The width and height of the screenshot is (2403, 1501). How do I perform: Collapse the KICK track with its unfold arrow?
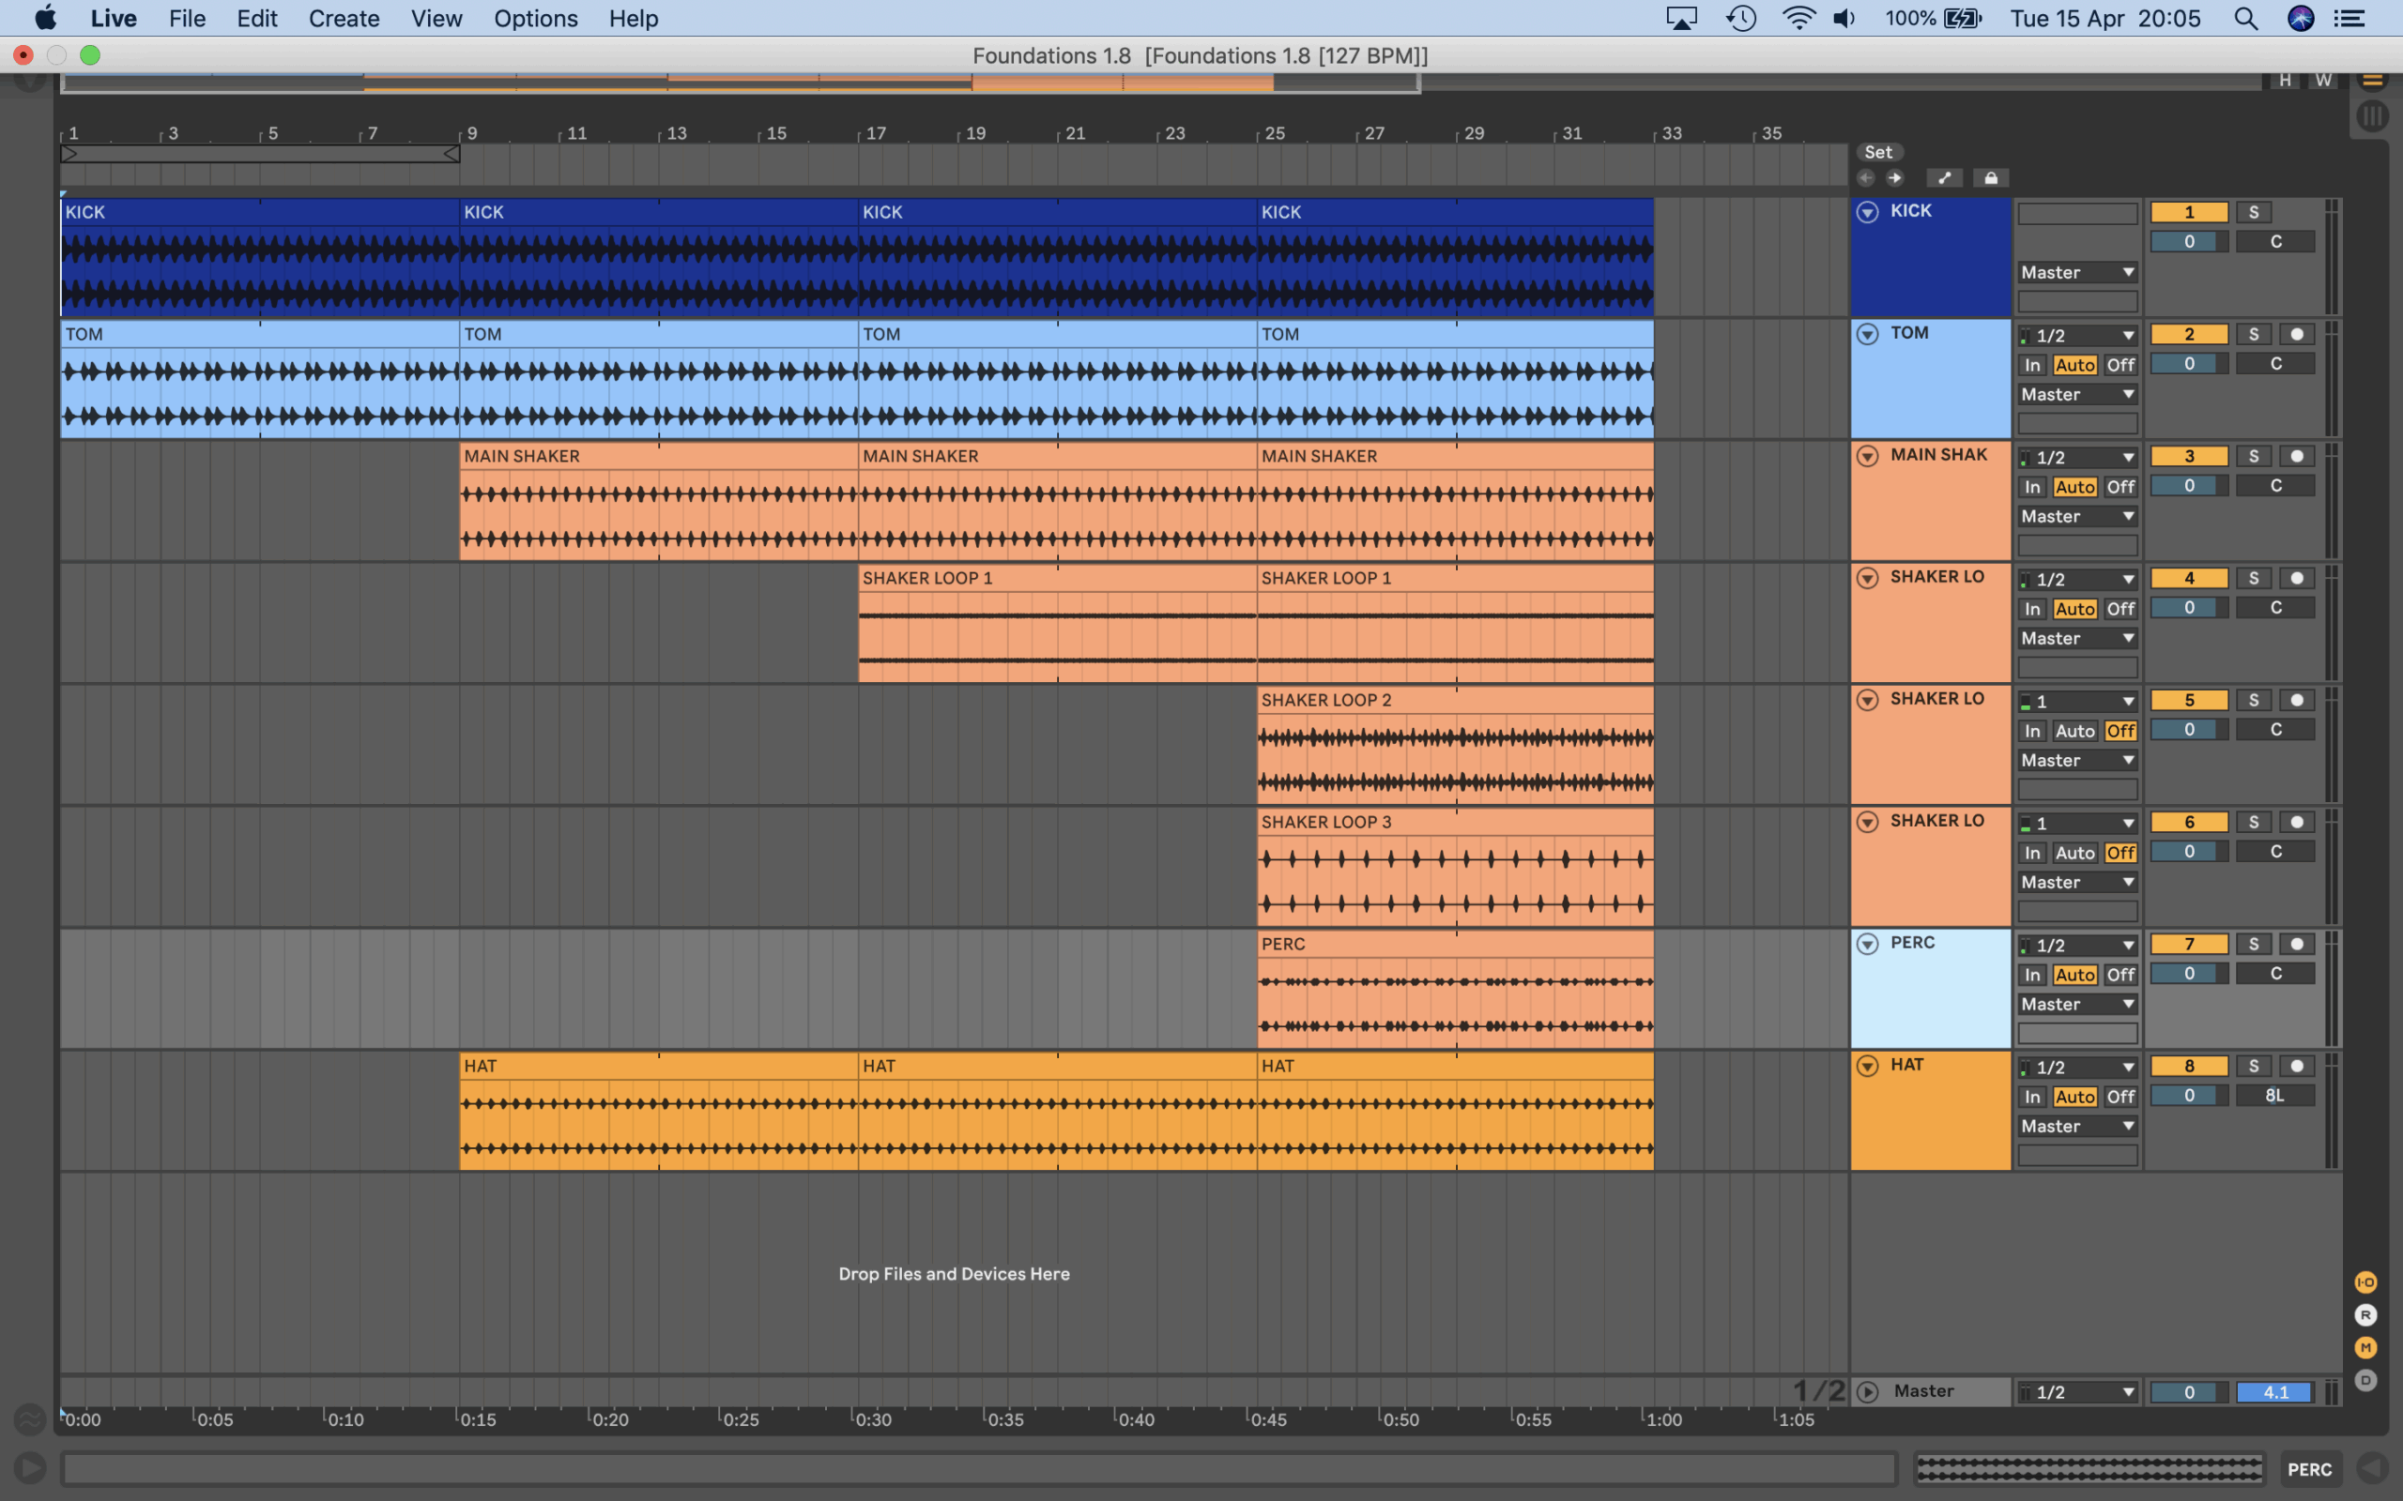point(1867,211)
